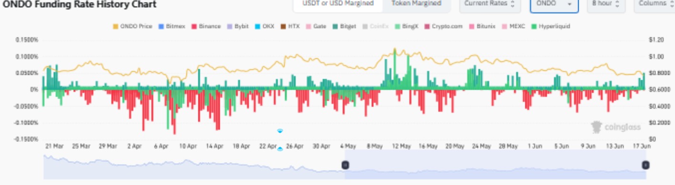
Task: Click the 6 Apr date label
Action: point(161,147)
